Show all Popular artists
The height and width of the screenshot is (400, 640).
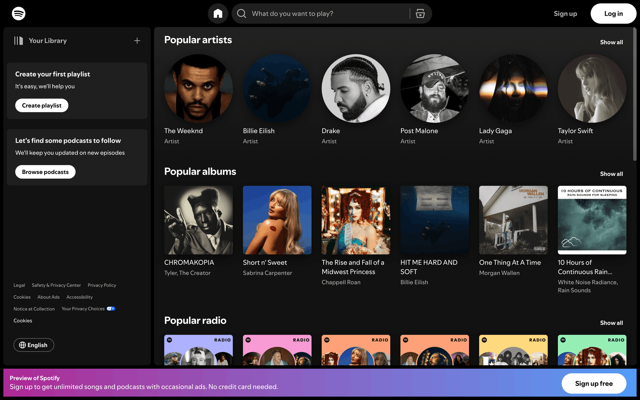click(x=611, y=42)
